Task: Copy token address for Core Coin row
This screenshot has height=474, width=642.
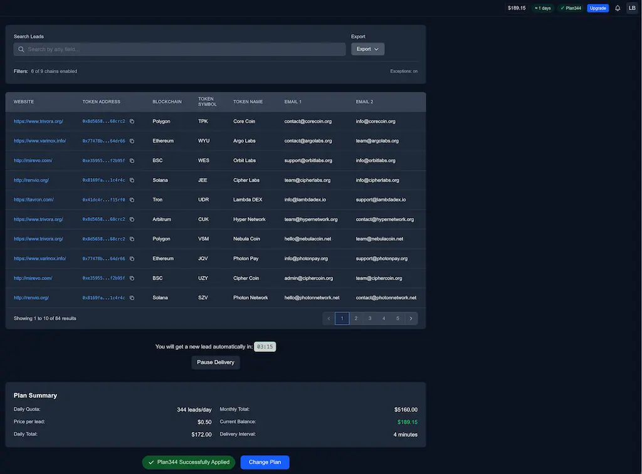Action: 132,122
